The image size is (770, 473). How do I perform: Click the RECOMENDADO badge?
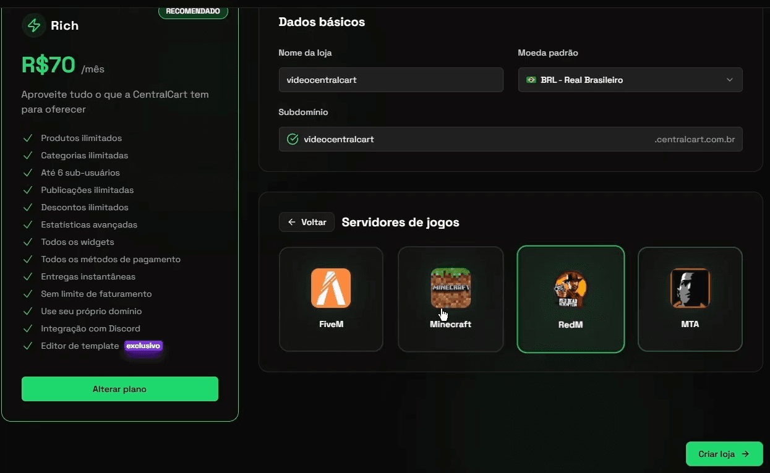tap(193, 11)
